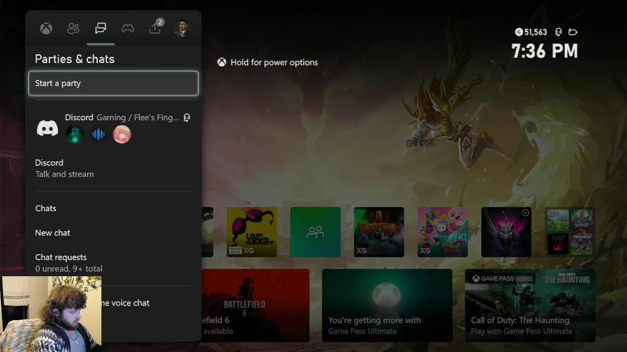Open the green friends group tile
The height and width of the screenshot is (352, 627).
pyautogui.click(x=315, y=232)
